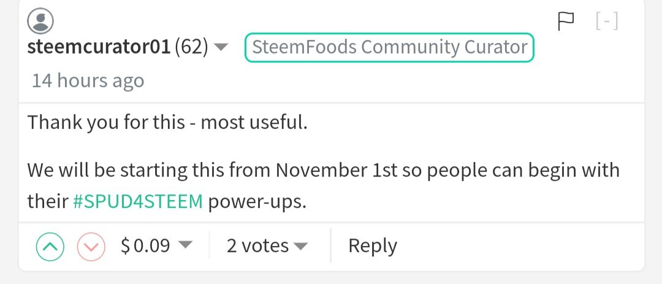
Task: Click the 'We will be starting' line
Action: [x=324, y=171]
